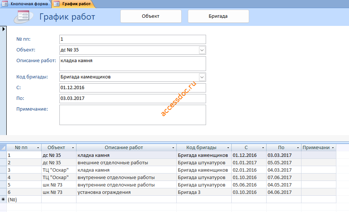Click шк № 73 in row 6
Viewport: 349px width, 212px height.
point(59,192)
